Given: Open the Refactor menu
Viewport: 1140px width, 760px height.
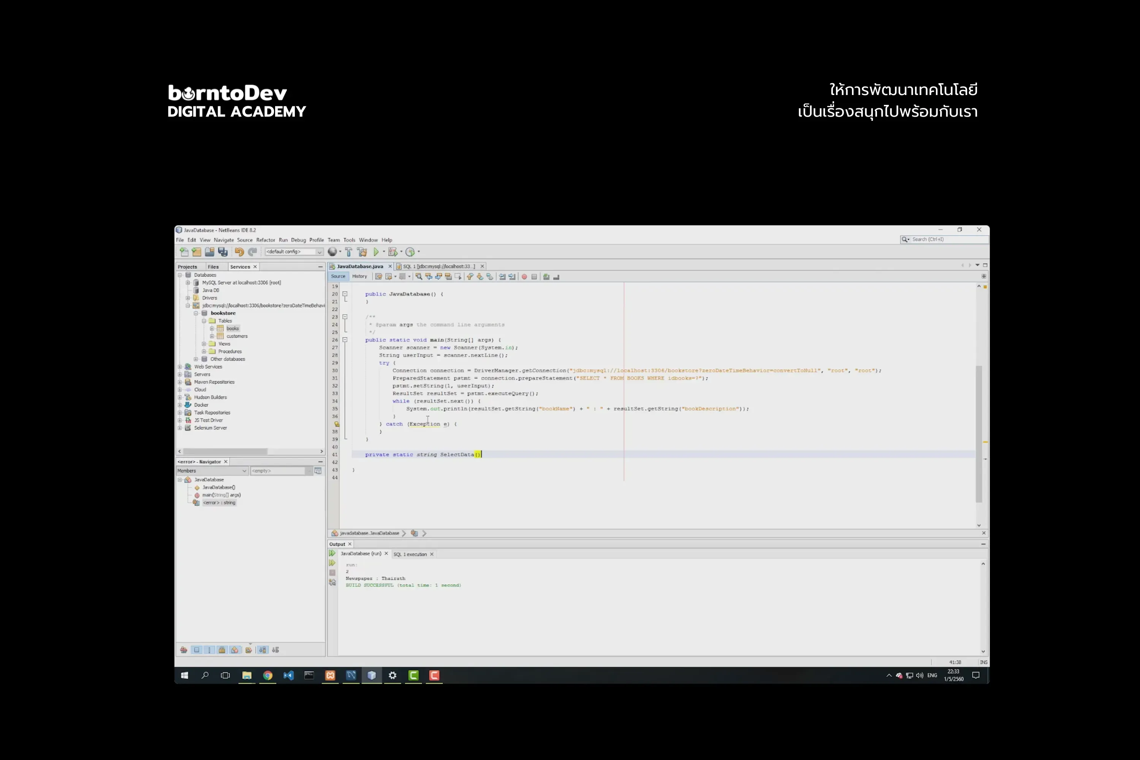Looking at the screenshot, I should point(265,240).
